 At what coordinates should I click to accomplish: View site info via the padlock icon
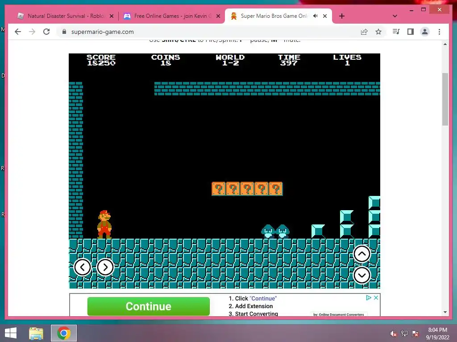tap(64, 32)
